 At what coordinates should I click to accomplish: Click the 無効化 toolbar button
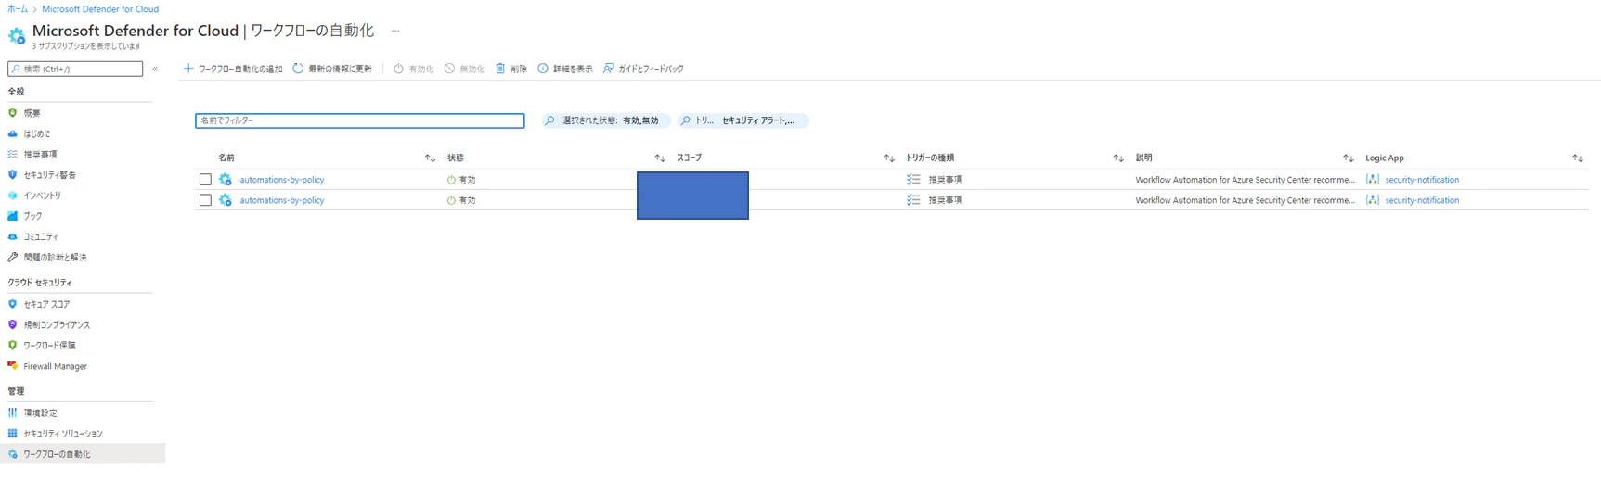pyautogui.click(x=464, y=69)
